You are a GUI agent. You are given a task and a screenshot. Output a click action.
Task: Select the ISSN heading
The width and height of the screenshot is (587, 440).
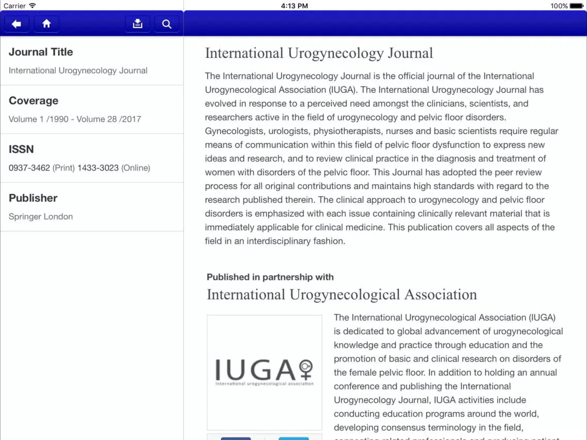pos(21,149)
